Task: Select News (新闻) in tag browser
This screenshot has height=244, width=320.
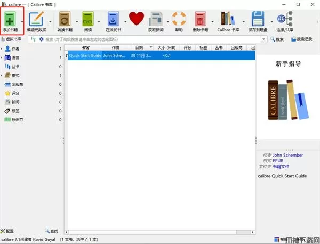Action: (12, 102)
